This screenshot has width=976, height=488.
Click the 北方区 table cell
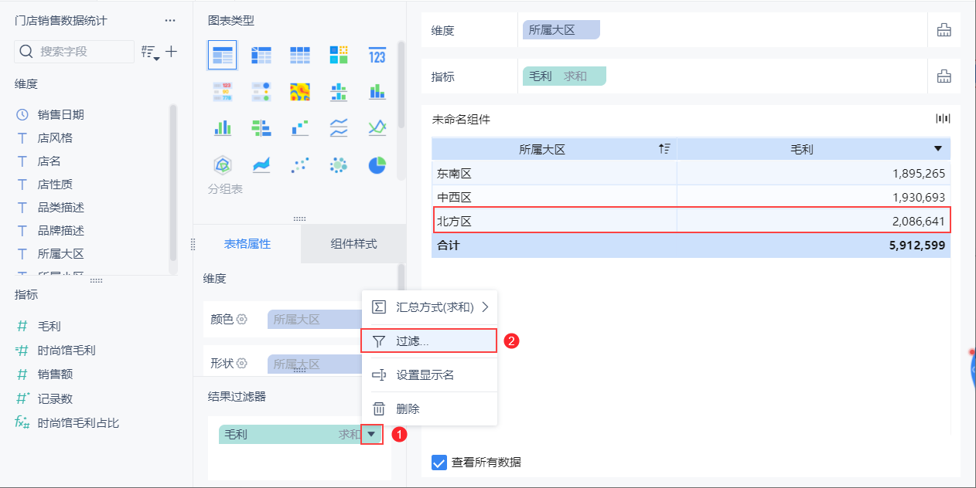(x=555, y=221)
